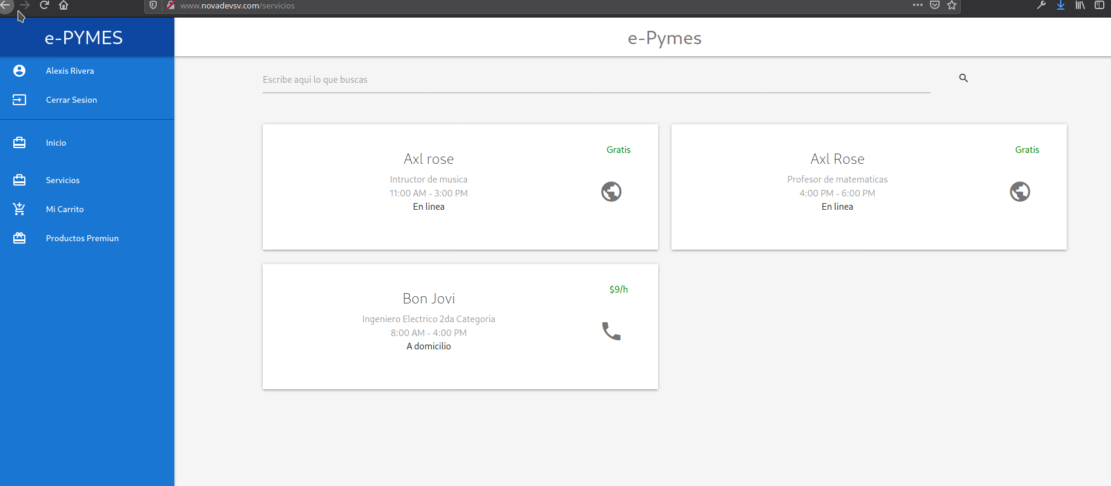Open the page actions three-dot menu
This screenshot has width=1111, height=486.
point(918,5)
